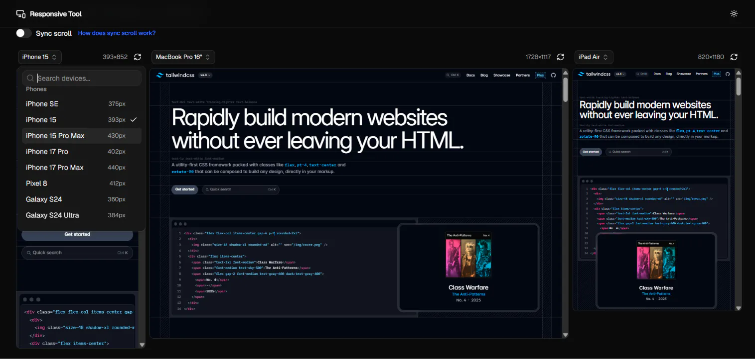Open Partners in the MacBook preview navbar
Image resolution: width=755 pixels, height=359 pixels.
(523, 75)
